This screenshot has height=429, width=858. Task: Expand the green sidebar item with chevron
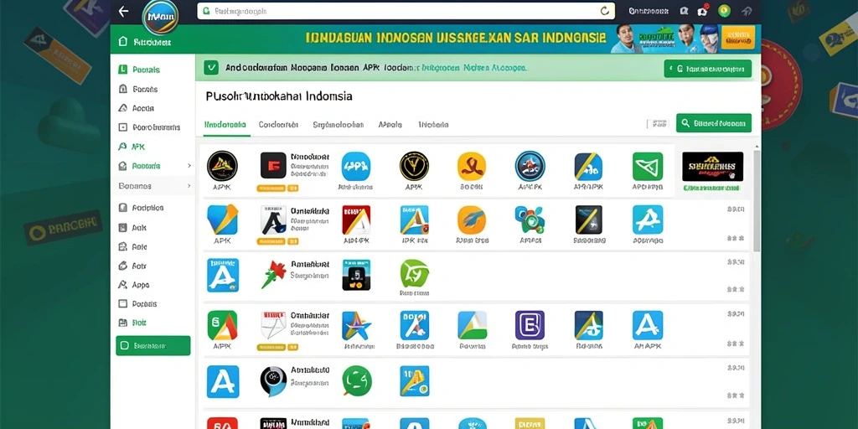click(189, 165)
